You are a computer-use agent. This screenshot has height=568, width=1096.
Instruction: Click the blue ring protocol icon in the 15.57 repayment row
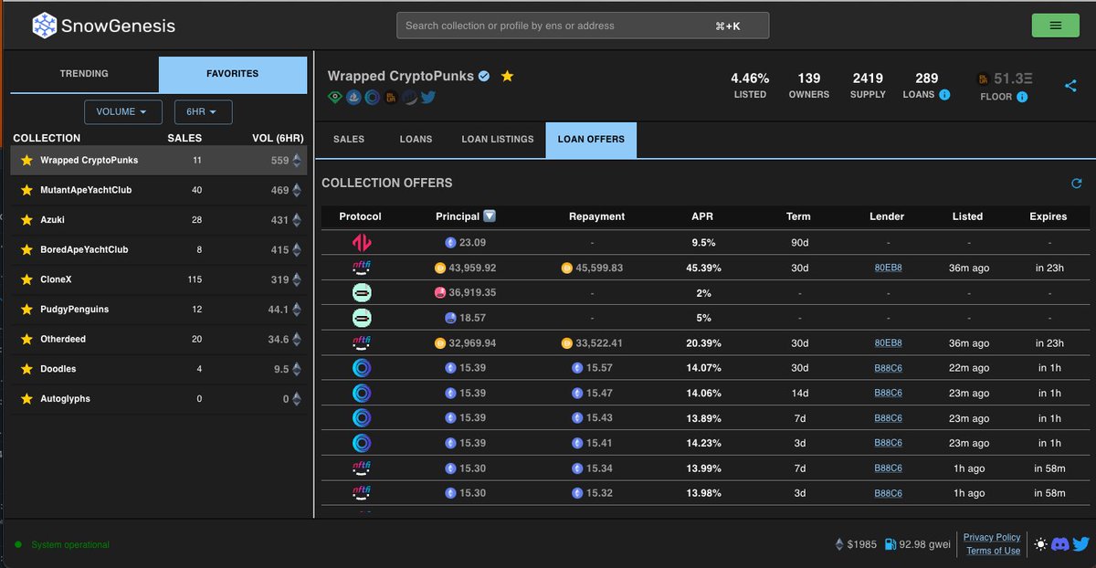pyautogui.click(x=361, y=368)
